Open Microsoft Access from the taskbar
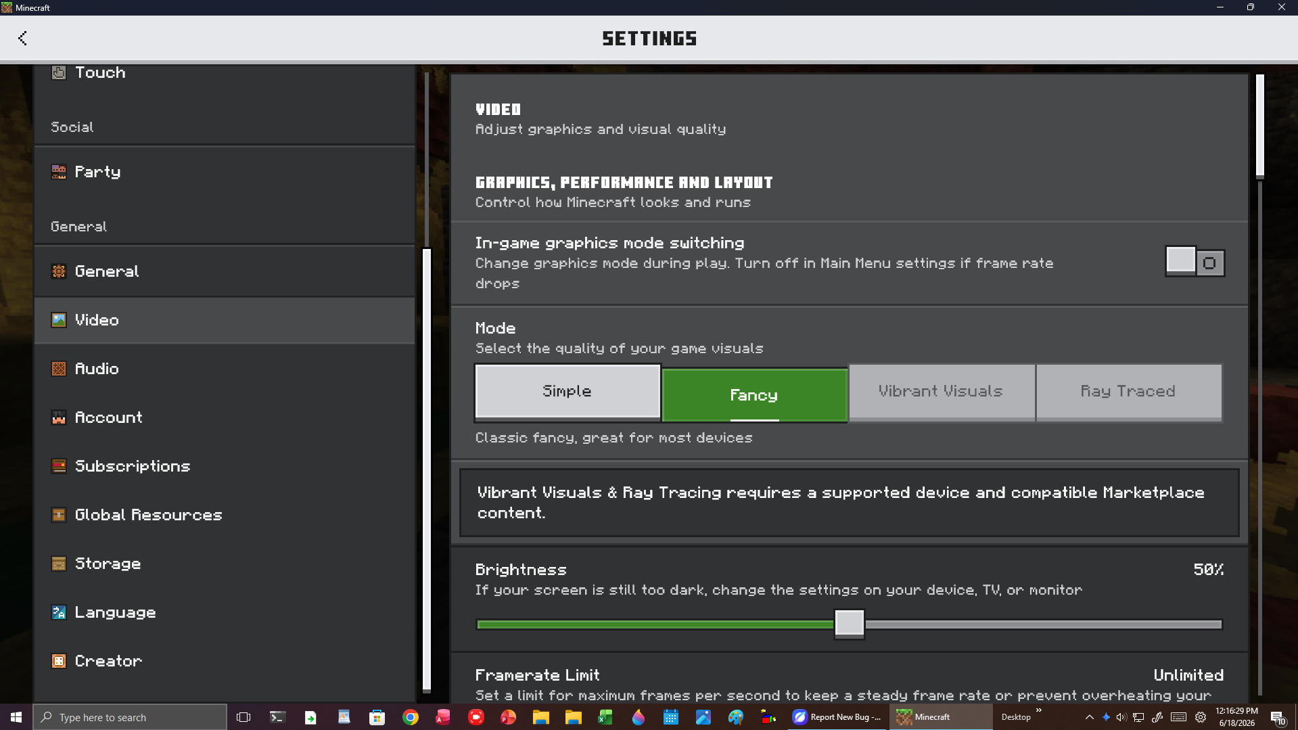The width and height of the screenshot is (1298, 730). 442,717
